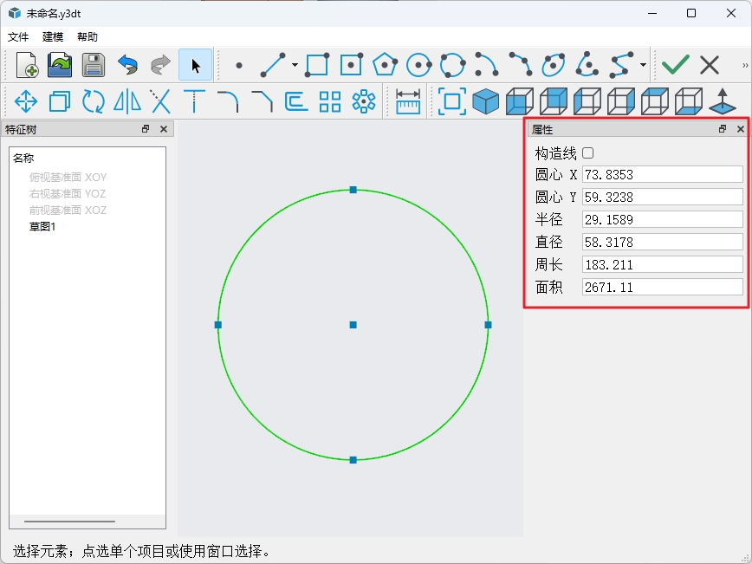This screenshot has width=752, height=564.
Task: Select the dimension measure tool
Action: (x=408, y=101)
